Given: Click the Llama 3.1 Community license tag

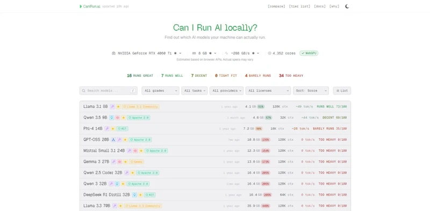Looking at the screenshot, I should (141, 107).
